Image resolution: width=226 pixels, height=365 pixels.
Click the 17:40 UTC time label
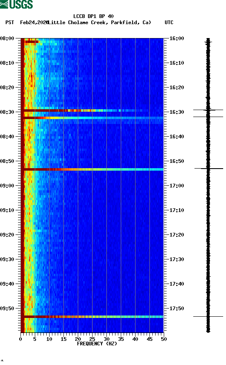coord(176,284)
